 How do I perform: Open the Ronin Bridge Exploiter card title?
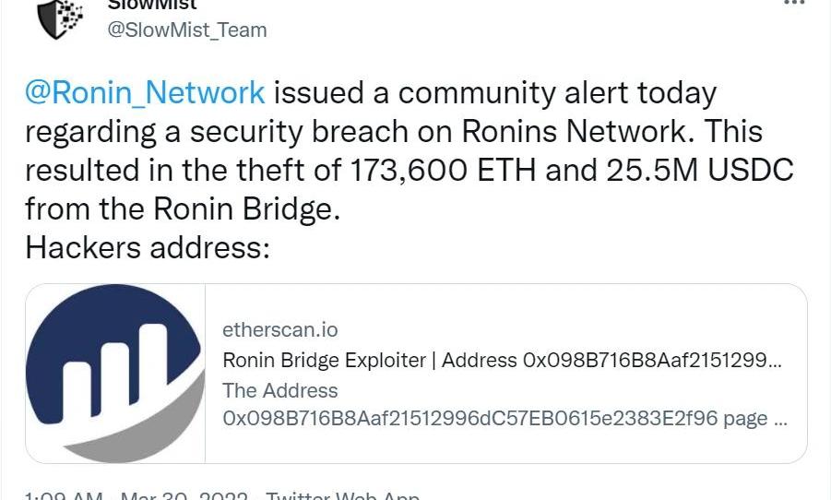point(502,361)
